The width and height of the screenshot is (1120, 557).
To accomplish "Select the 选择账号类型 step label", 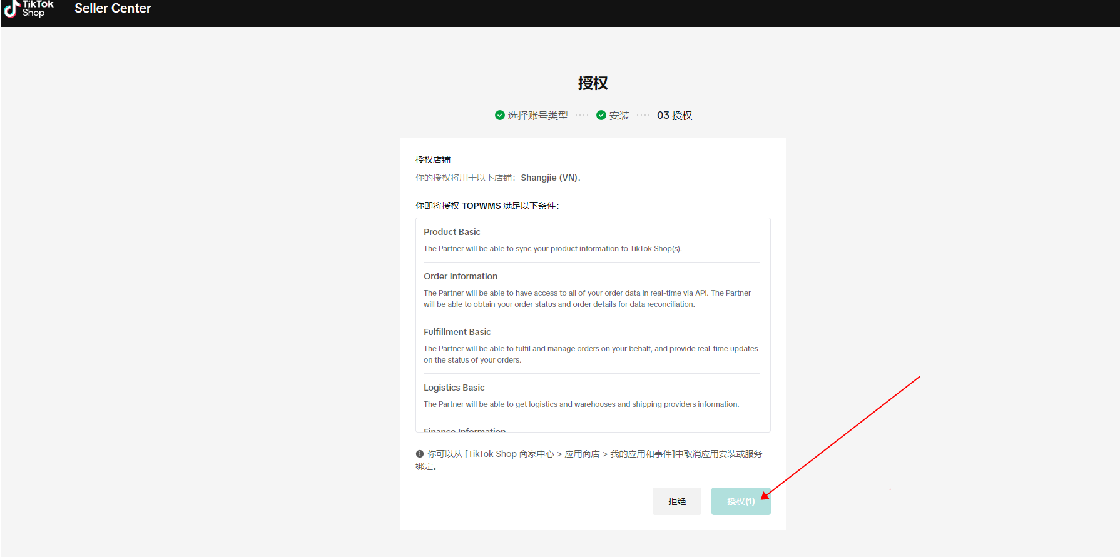I will [537, 116].
